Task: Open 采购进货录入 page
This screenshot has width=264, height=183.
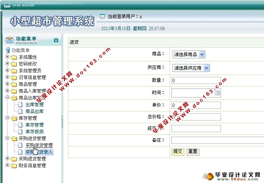Action: pyautogui.click(x=39, y=152)
